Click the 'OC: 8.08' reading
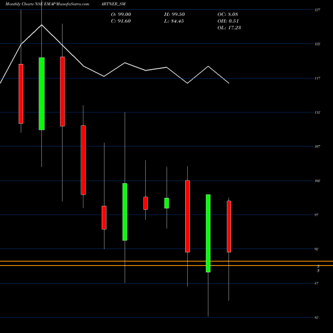 pyautogui.click(x=228, y=14)
